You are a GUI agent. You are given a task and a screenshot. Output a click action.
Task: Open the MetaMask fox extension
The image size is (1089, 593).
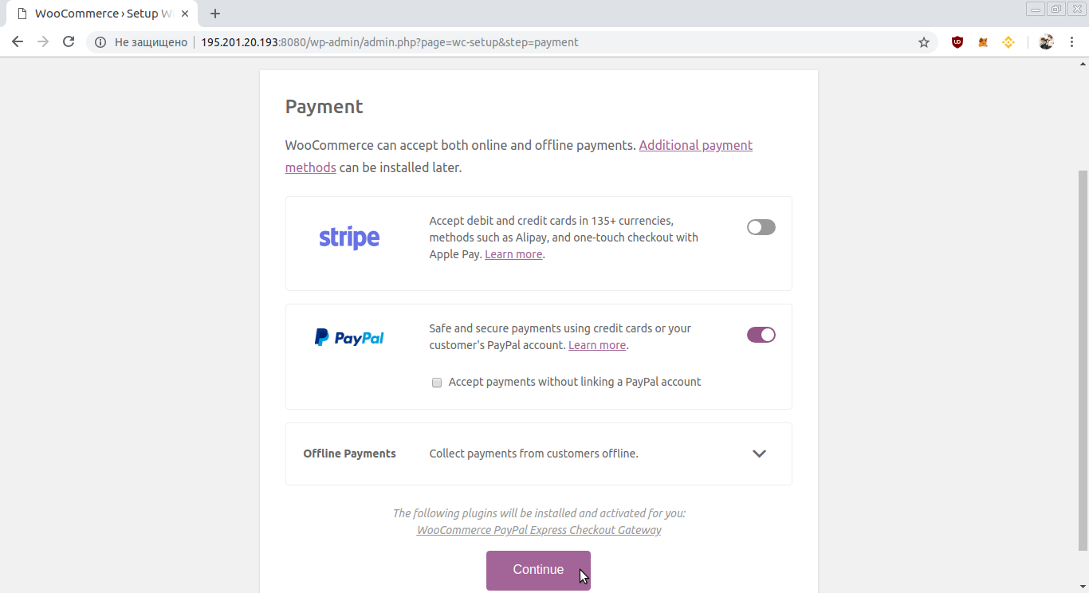[x=983, y=42]
